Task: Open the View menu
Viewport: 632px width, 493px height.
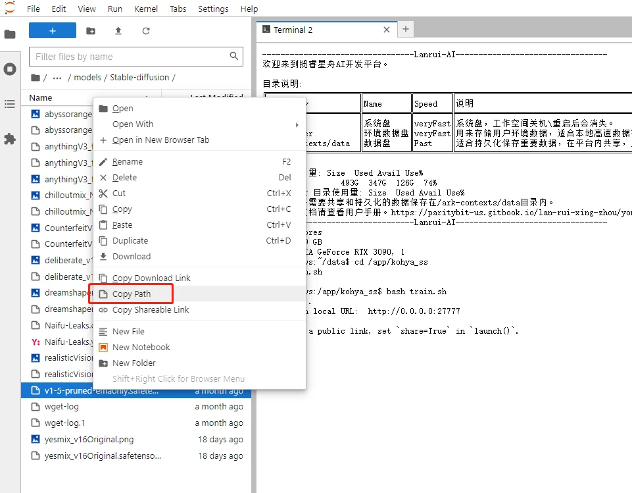Action: coord(87,9)
